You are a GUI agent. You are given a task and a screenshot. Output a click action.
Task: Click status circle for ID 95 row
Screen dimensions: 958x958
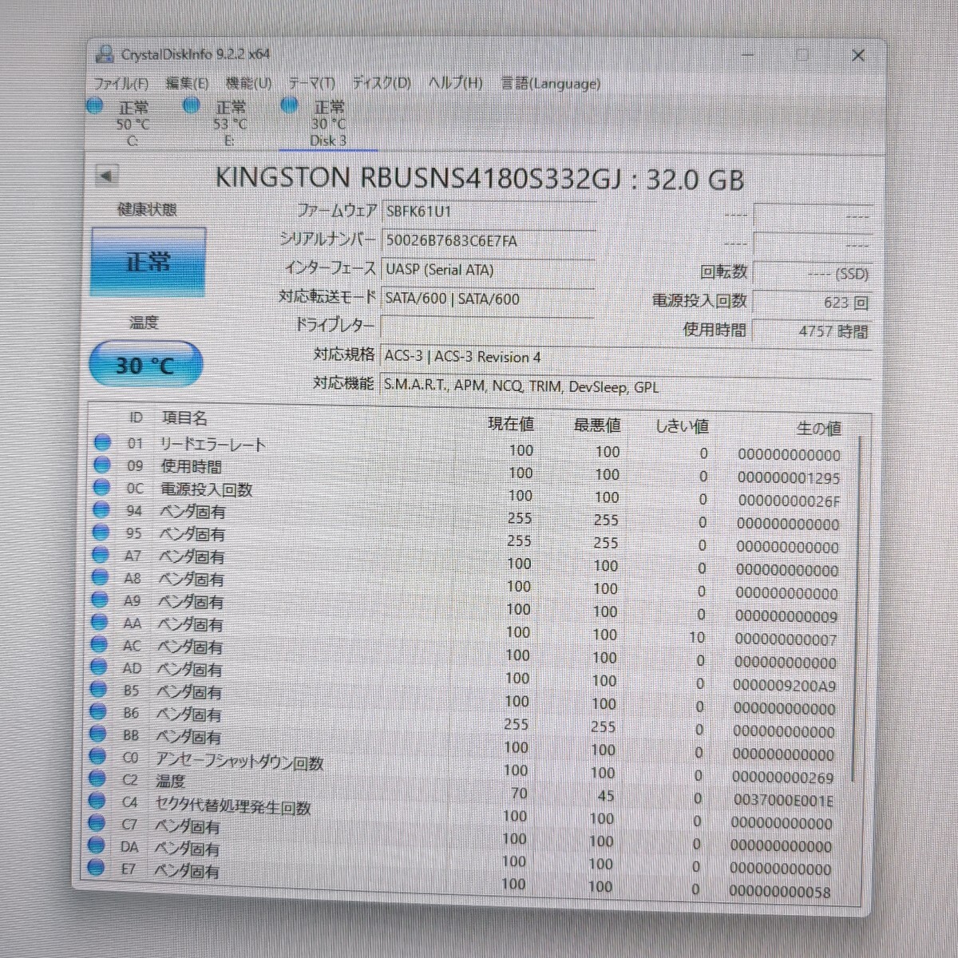tap(101, 532)
